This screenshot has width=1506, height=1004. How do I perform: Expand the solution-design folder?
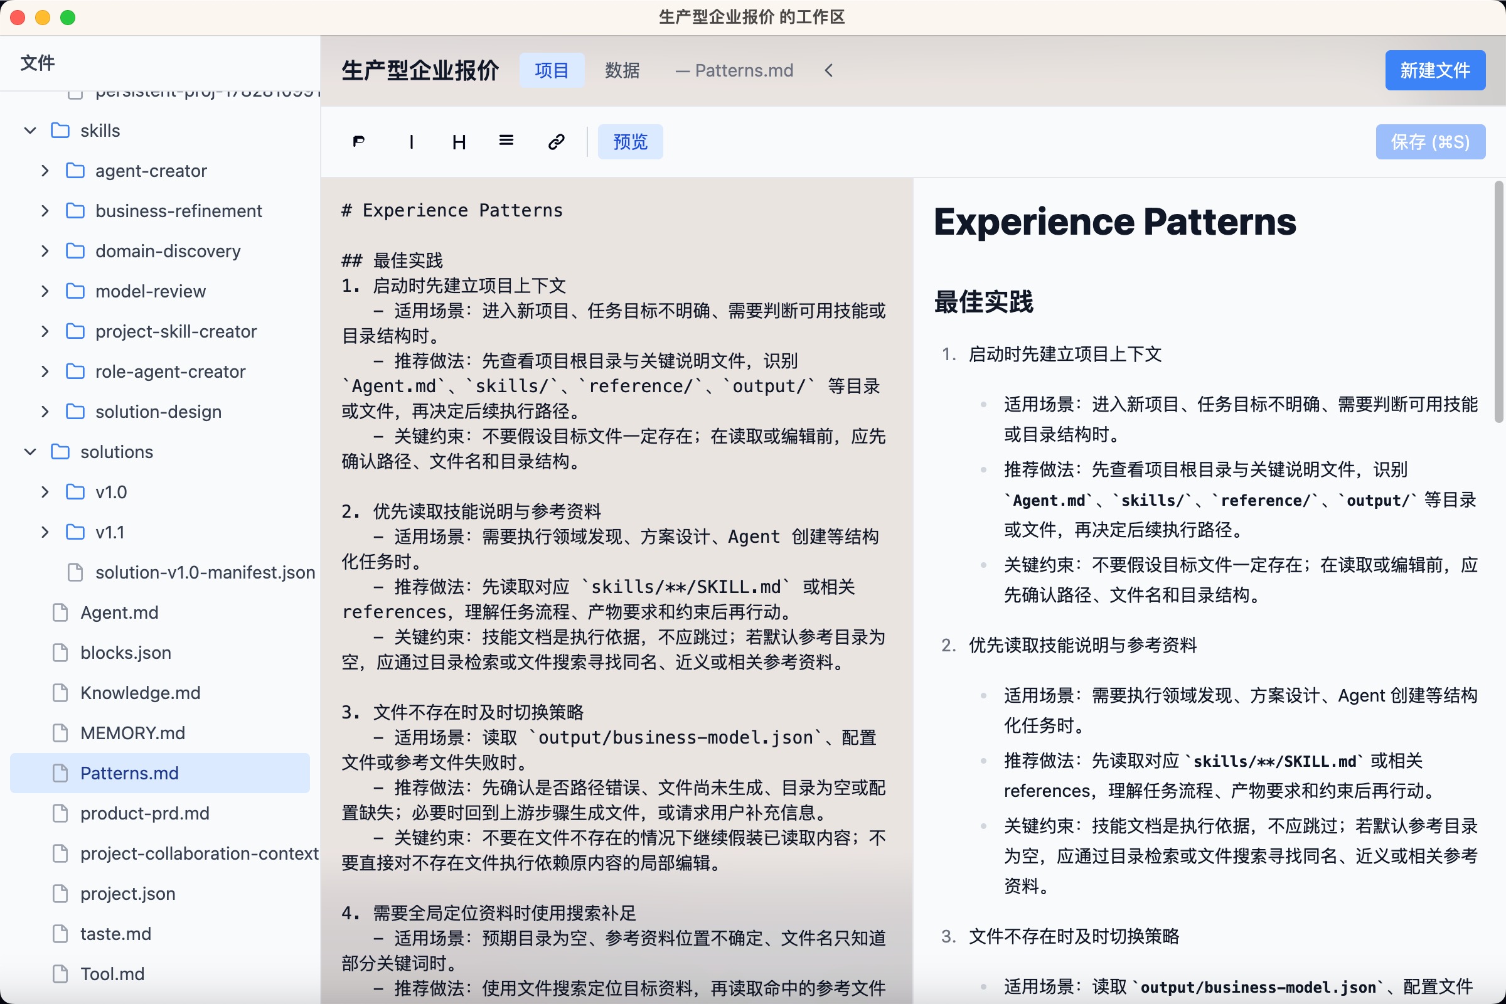click(45, 412)
